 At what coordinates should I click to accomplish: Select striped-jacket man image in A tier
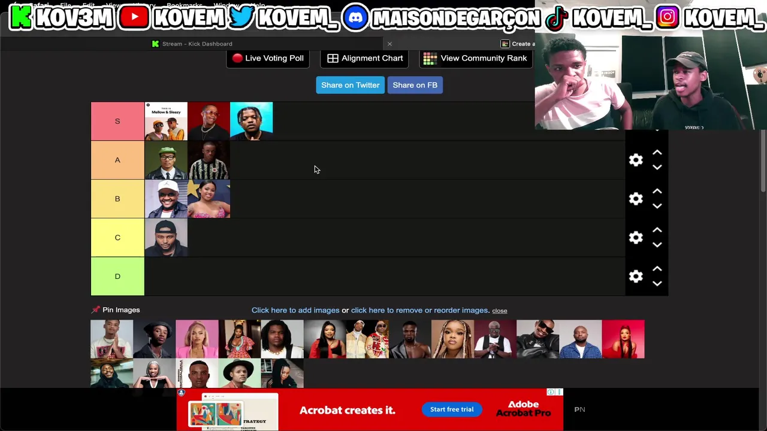tap(209, 160)
